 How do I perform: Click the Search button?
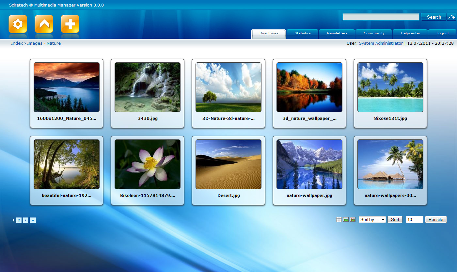coord(434,17)
